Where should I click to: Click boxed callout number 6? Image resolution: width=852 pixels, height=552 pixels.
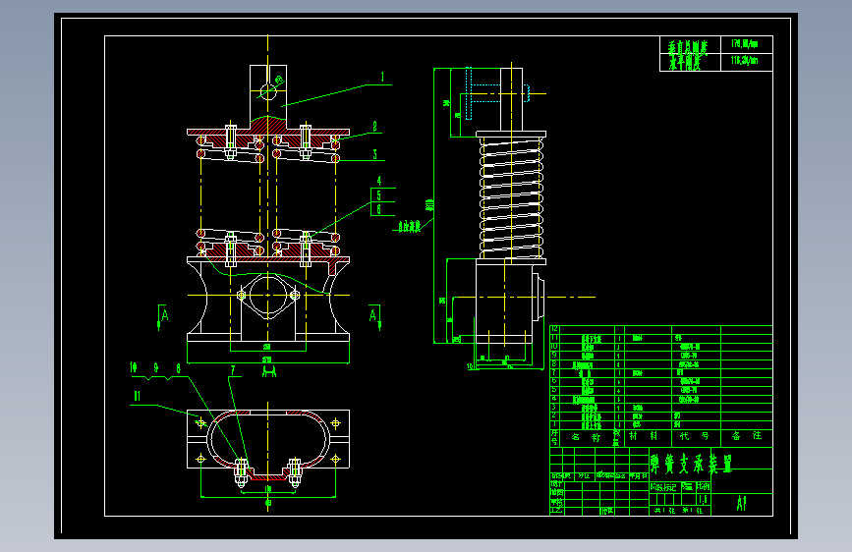(x=379, y=209)
